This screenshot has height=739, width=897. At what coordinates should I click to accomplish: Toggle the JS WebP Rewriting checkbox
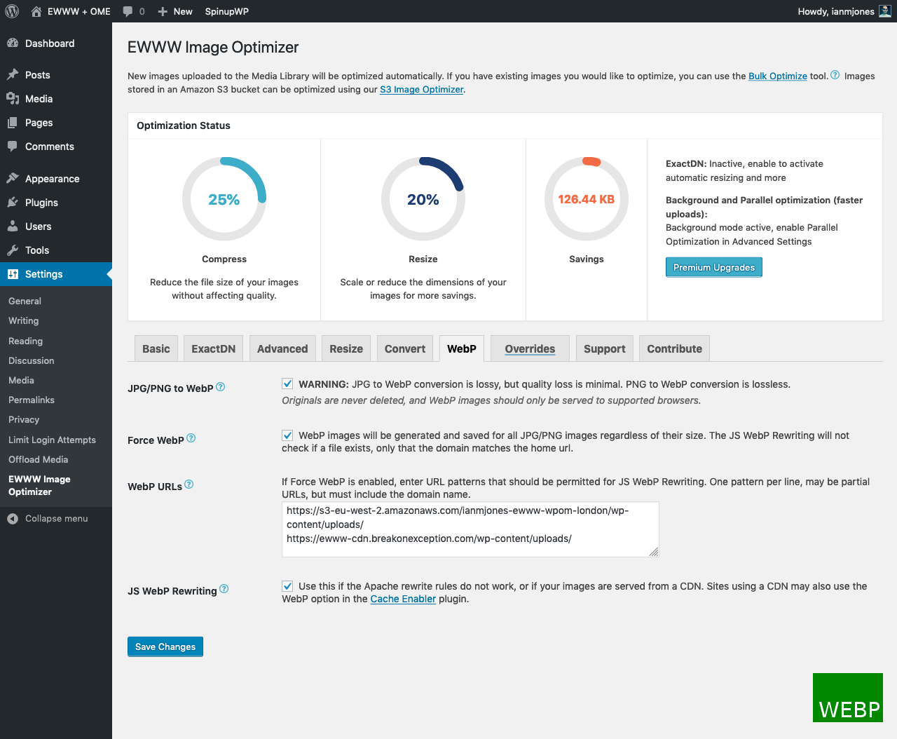287,585
